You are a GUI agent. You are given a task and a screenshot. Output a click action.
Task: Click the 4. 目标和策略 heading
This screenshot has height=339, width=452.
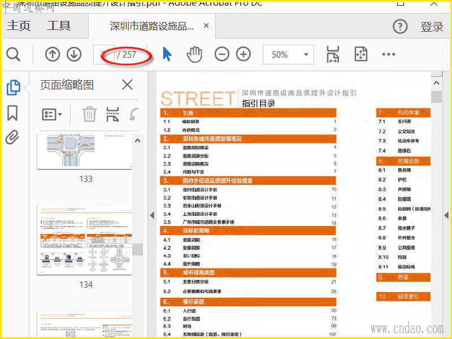click(248, 231)
